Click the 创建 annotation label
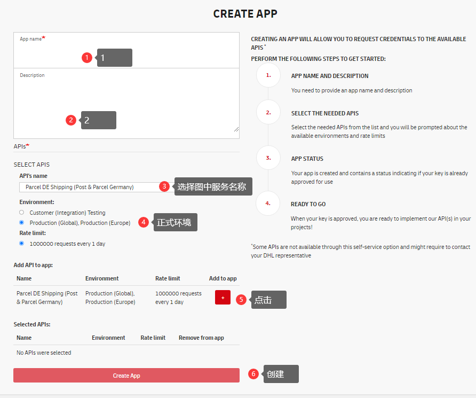476x398 pixels. (281, 374)
